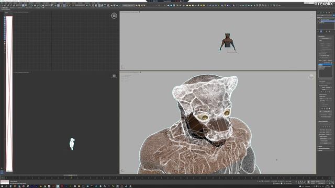Open the File menu
The height and width of the screenshot is (188, 335).
click(2, 3)
